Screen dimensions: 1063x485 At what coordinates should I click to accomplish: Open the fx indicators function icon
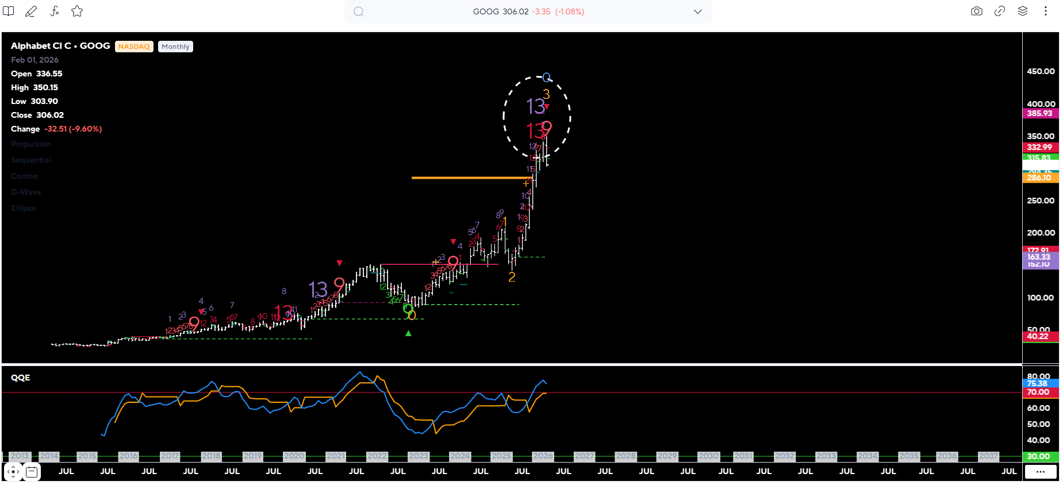55,11
